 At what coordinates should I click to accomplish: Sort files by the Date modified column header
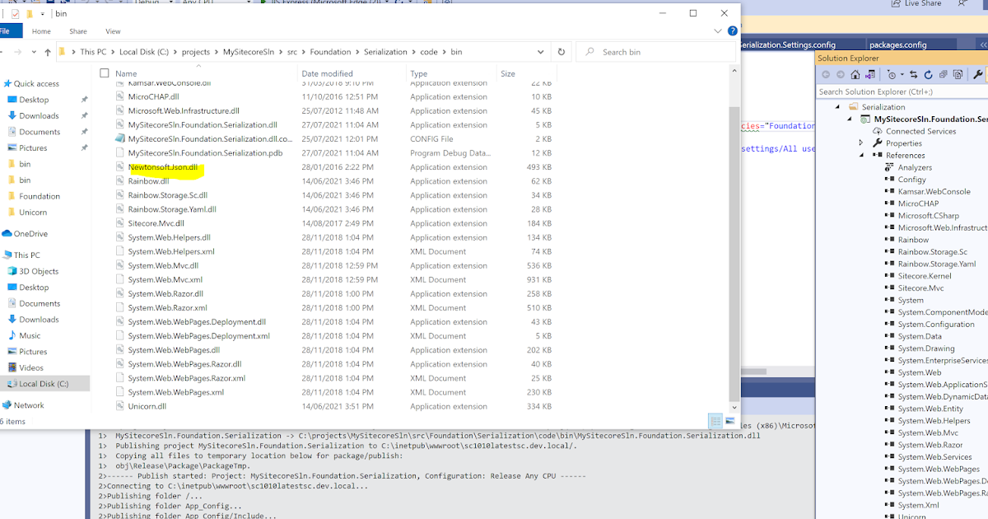tap(328, 73)
